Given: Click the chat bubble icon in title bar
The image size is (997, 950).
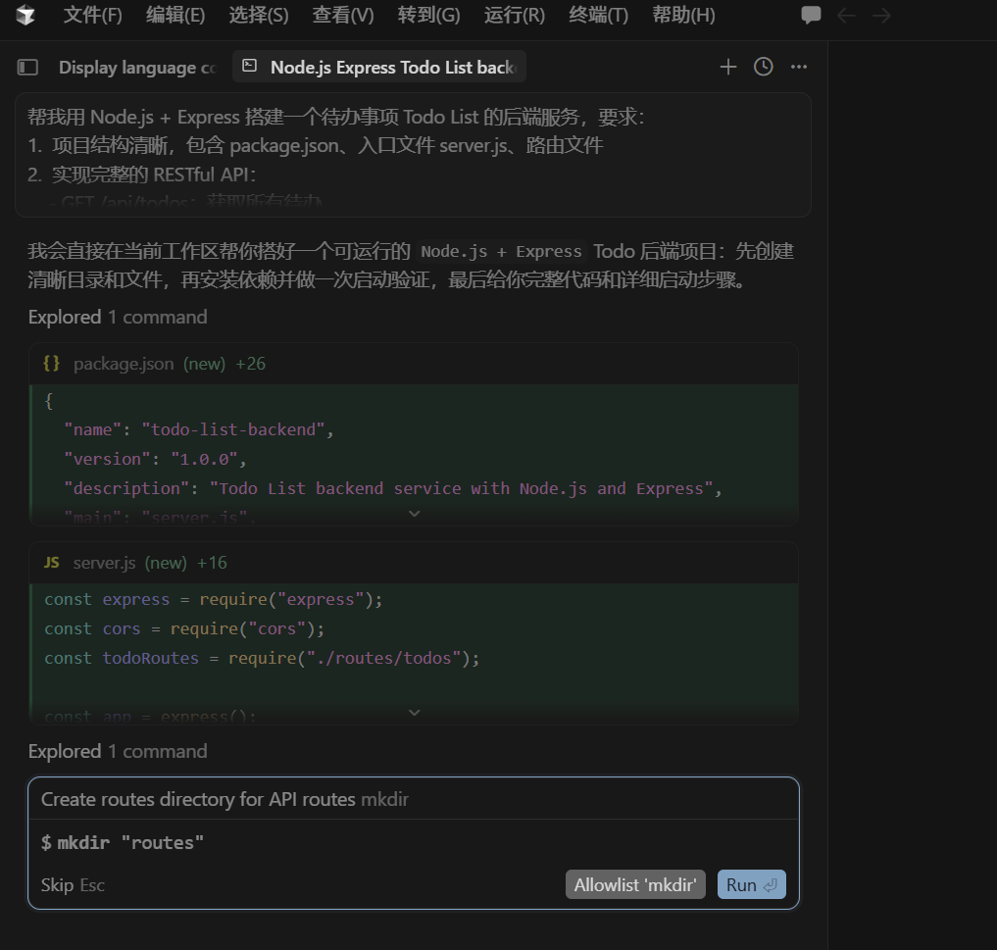Looking at the screenshot, I should pos(811,15).
